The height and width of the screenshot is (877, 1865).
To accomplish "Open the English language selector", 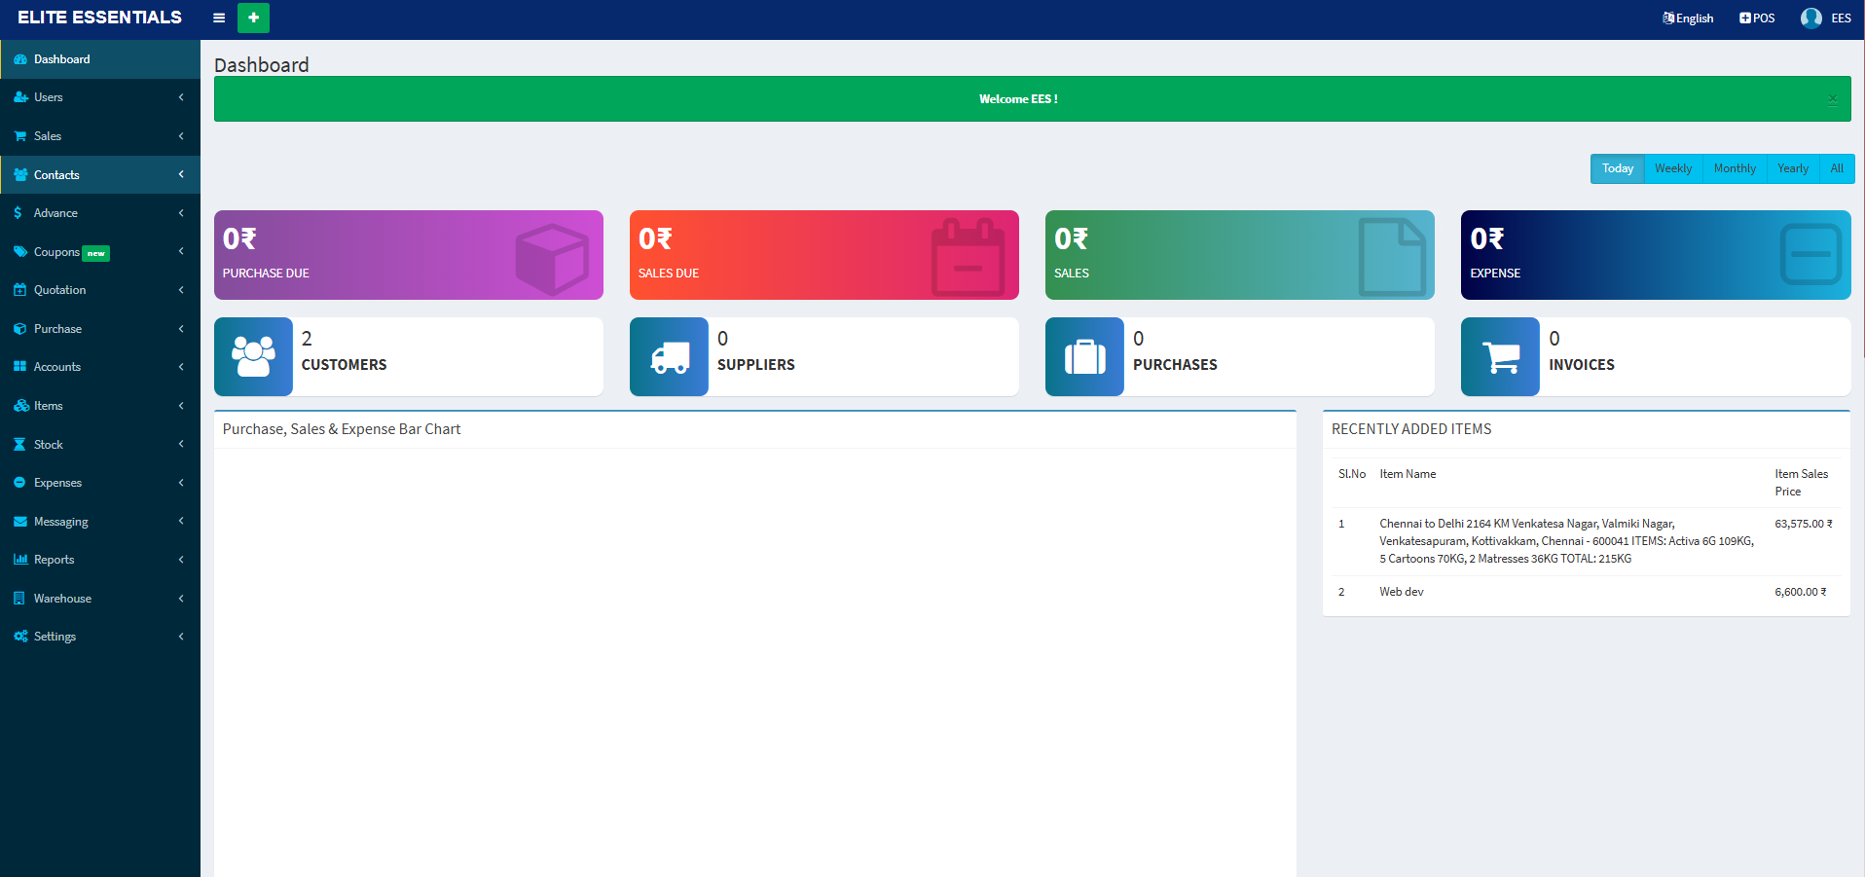I will click(x=1688, y=18).
